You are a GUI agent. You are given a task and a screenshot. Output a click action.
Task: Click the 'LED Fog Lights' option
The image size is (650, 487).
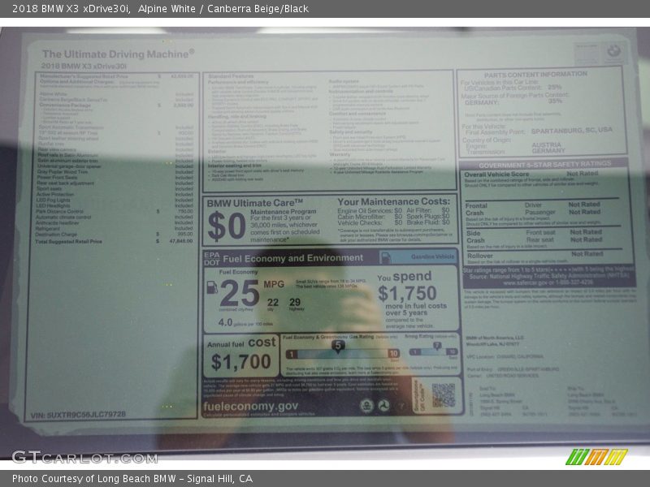(53, 200)
